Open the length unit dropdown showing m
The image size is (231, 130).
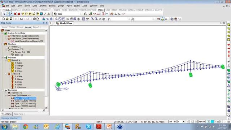click(184, 122)
